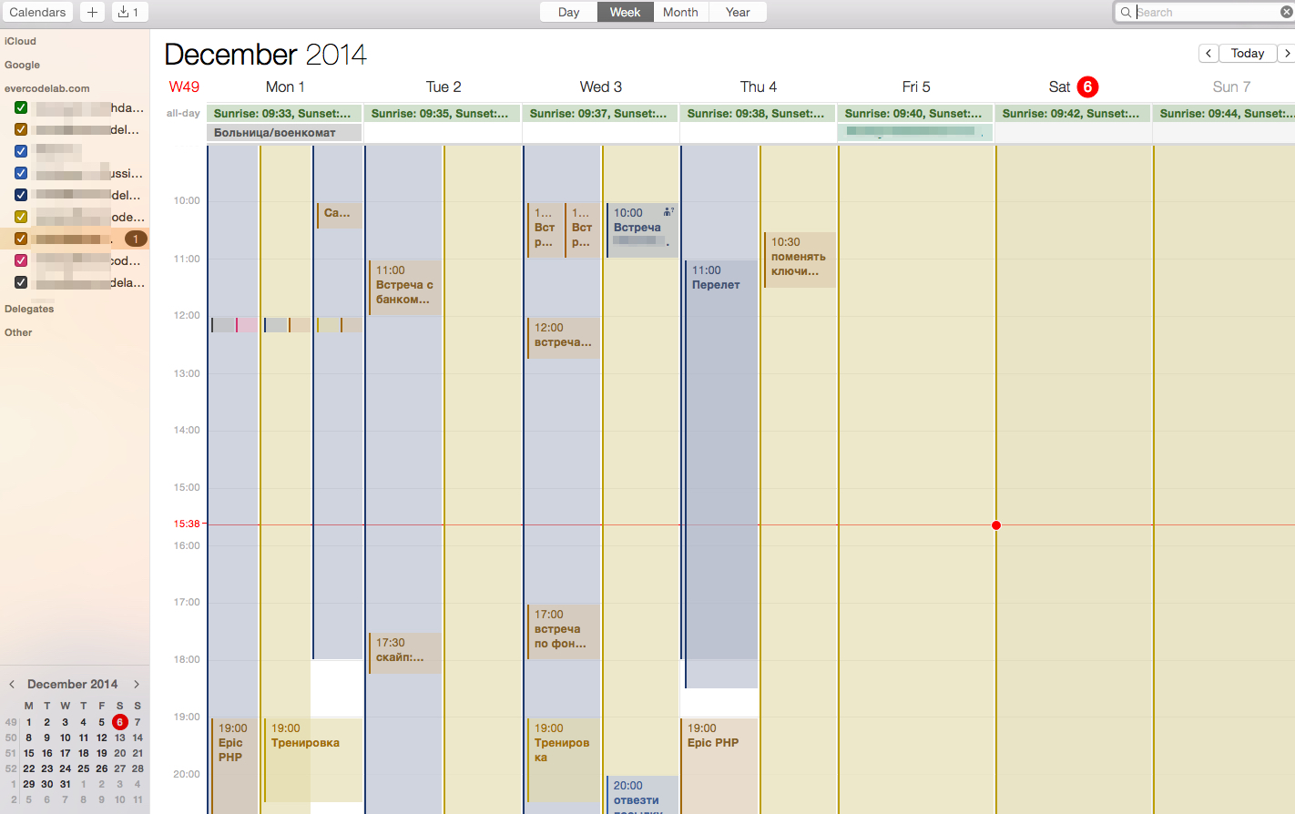
Task: Expand the Delegates section in sidebar
Action: pyautogui.click(x=29, y=309)
